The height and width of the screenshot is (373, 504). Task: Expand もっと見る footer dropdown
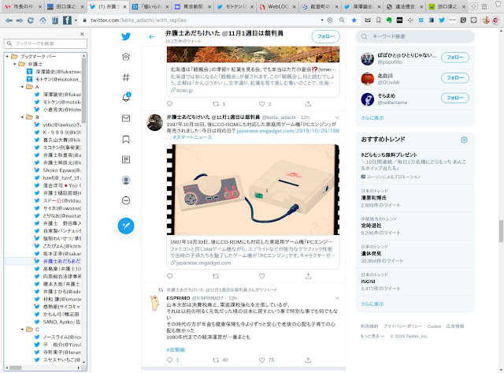tap(372, 336)
